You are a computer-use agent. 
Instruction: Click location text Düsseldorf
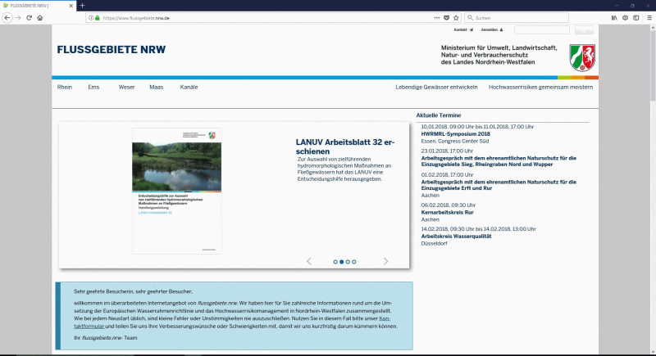tap(434, 243)
